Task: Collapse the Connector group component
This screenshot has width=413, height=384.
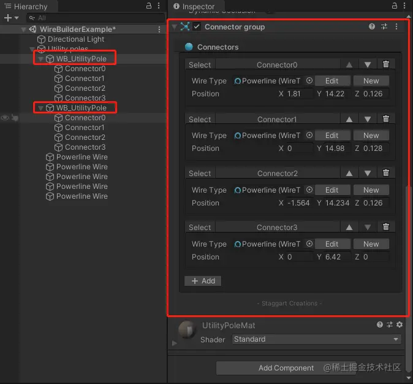Action: [x=174, y=27]
